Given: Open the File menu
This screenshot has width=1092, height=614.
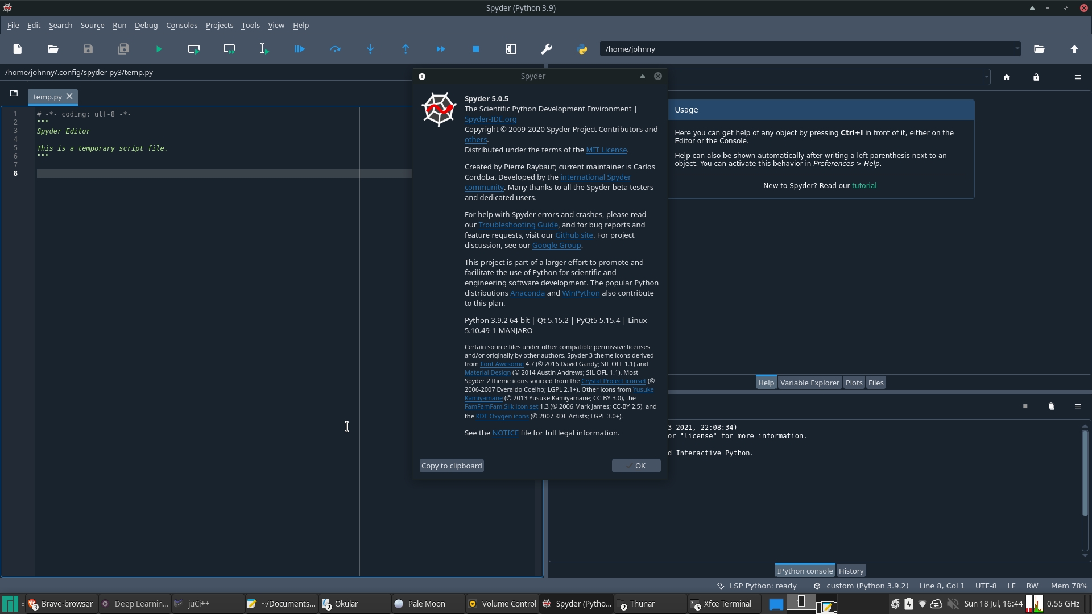Looking at the screenshot, I should point(13,25).
